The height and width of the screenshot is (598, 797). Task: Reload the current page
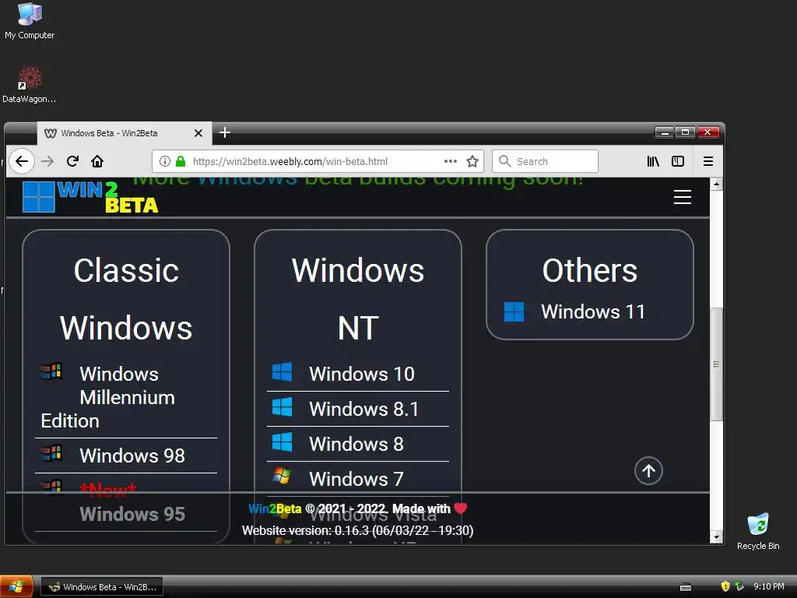(x=72, y=161)
